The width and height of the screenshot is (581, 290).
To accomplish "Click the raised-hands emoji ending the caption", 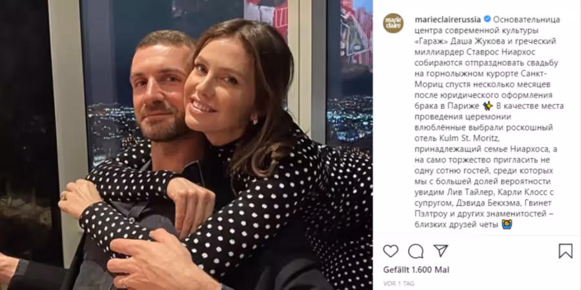I will (507, 224).
